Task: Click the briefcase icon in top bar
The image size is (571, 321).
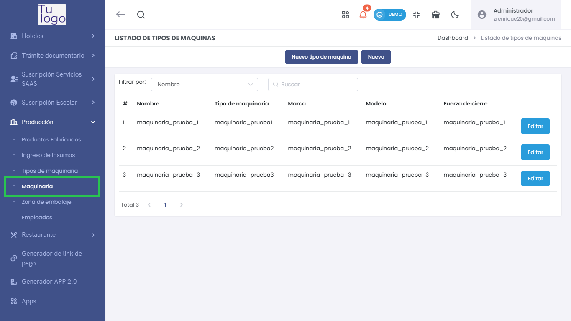Action: click(435, 15)
